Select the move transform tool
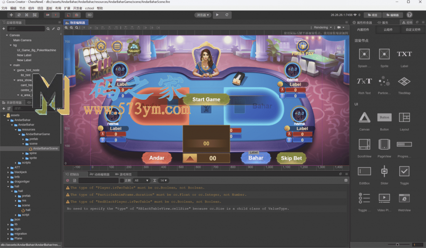 click(x=11, y=15)
